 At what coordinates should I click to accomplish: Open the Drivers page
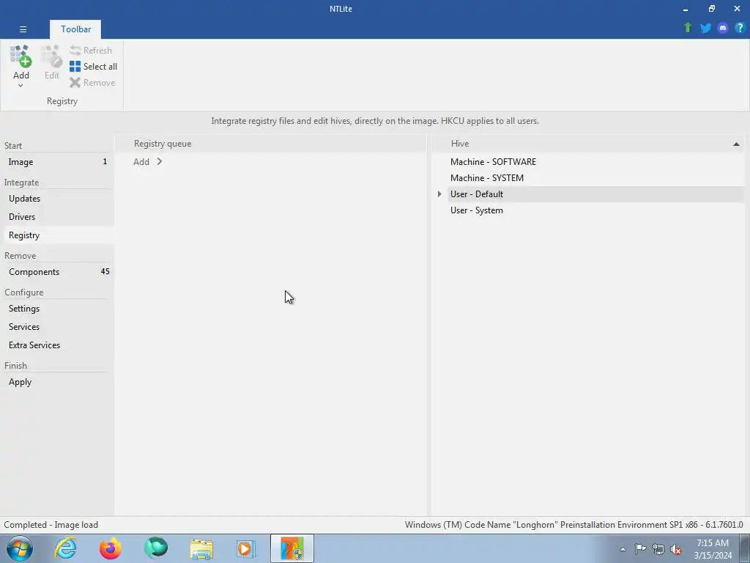pyautogui.click(x=57, y=217)
